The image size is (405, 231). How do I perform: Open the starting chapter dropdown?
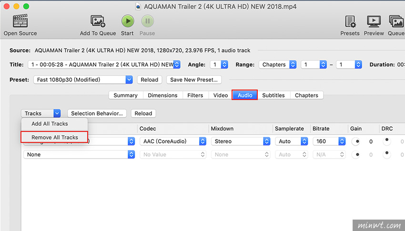tap(314, 64)
